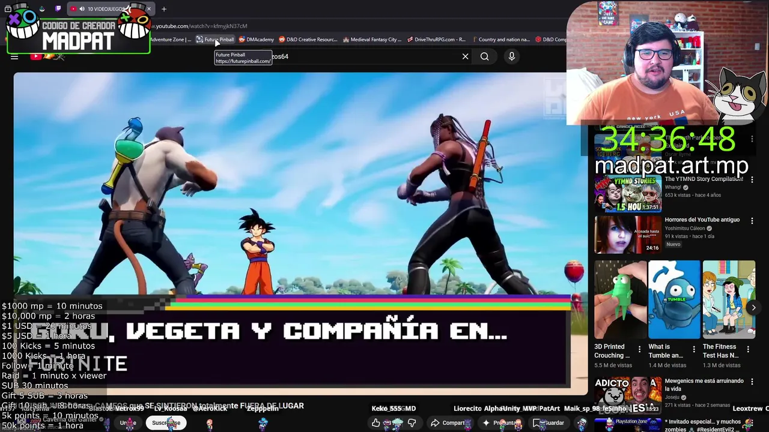The height and width of the screenshot is (432, 769).
Task: Open options for YTMND Story Compilation video
Action: [752, 180]
